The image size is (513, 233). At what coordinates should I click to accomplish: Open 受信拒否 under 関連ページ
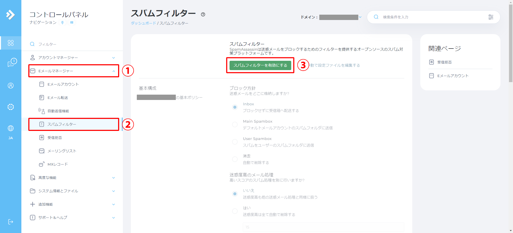(444, 62)
